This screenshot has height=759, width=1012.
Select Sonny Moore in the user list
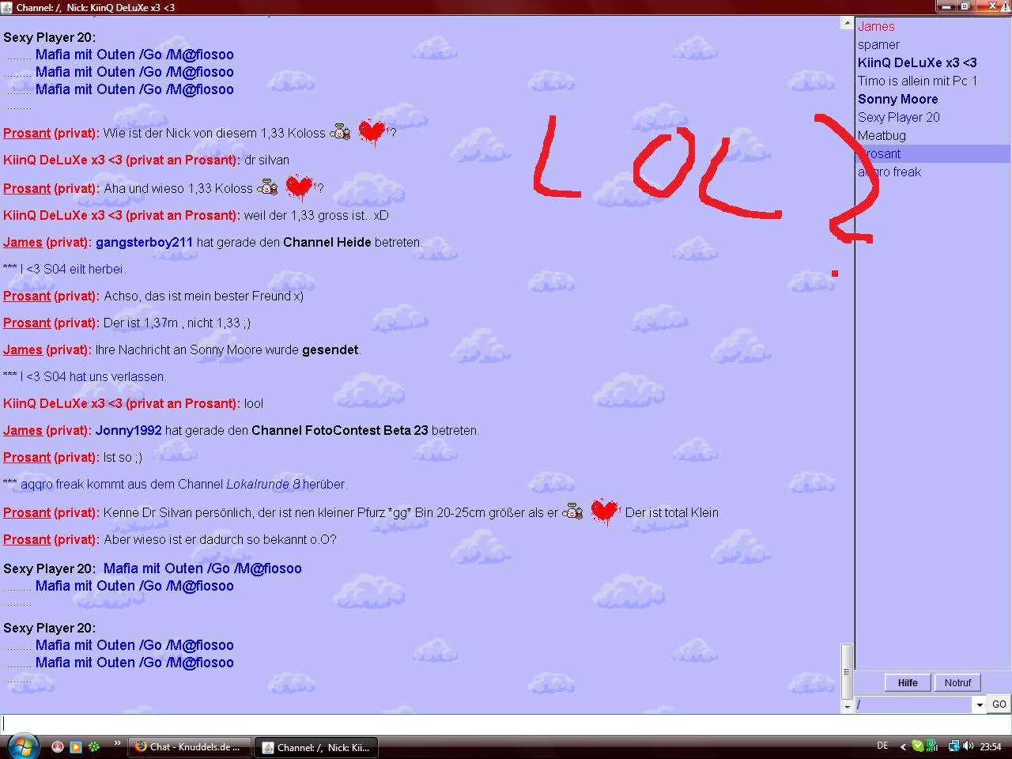pyautogui.click(x=897, y=99)
